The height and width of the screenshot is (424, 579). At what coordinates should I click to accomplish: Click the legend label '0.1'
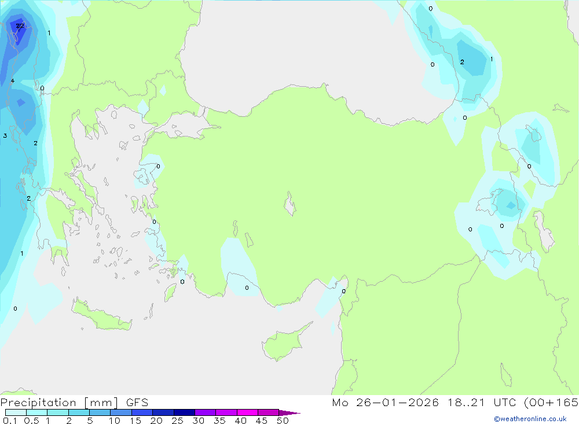10,421
